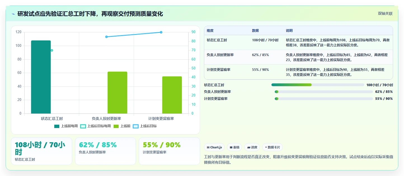Click the icon inside the 表格 chip

coord(231,147)
